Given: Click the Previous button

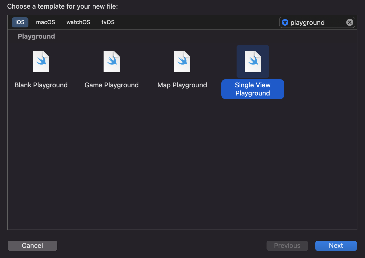Looking at the screenshot, I should coord(287,246).
